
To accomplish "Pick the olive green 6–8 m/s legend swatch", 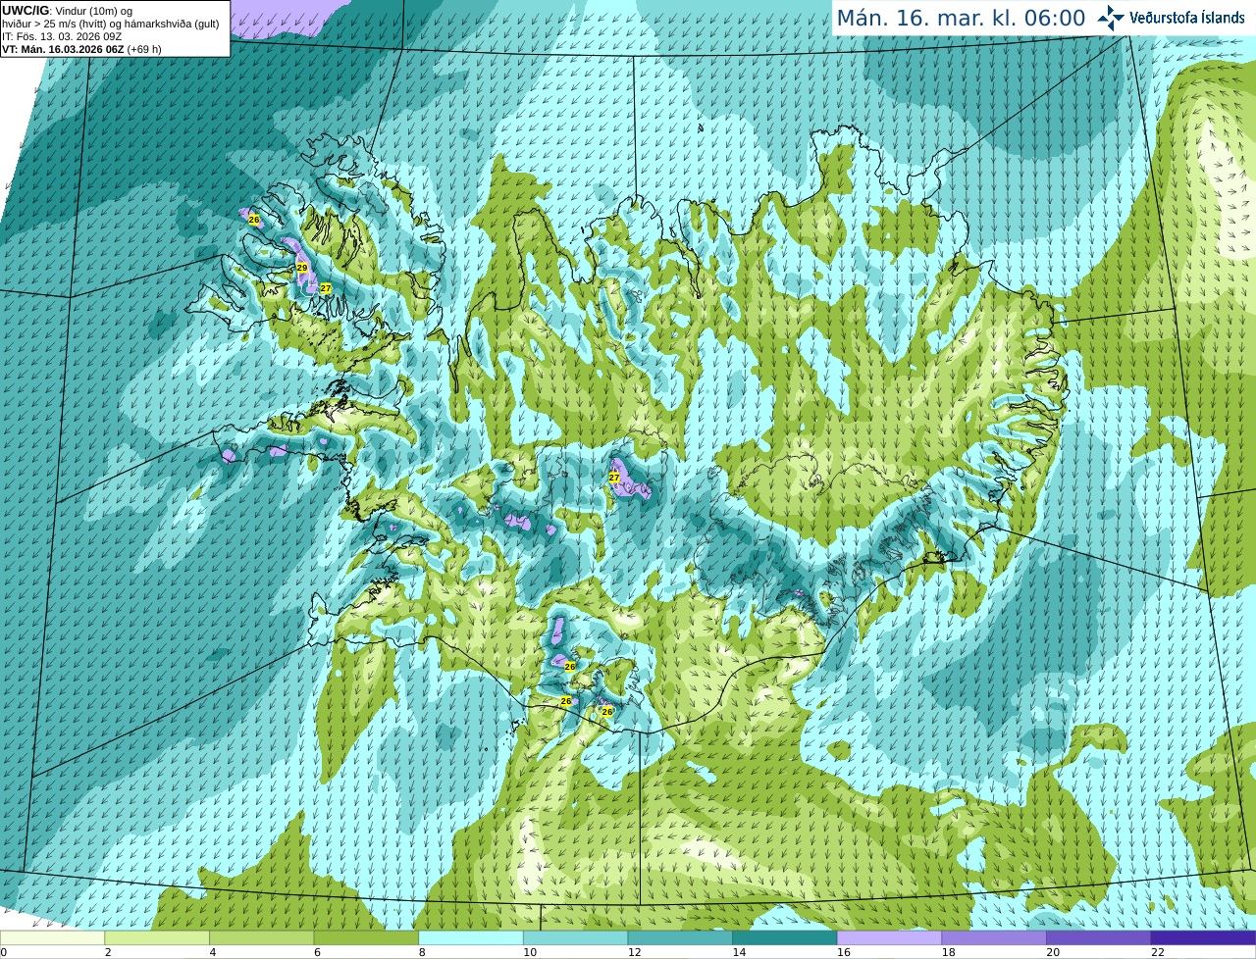I will click(x=366, y=938).
